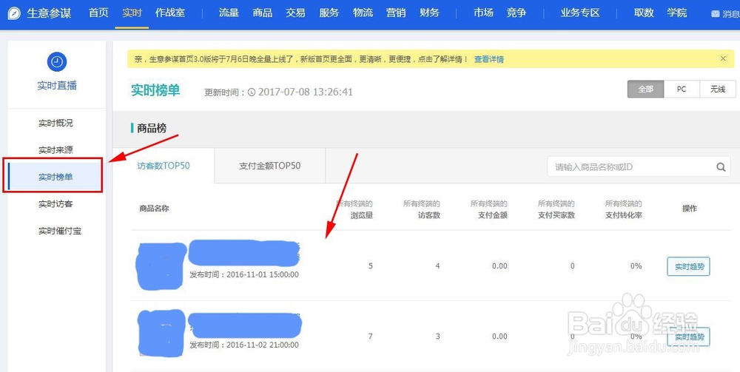Switch terminal filter to PC
This screenshot has height=372, width=740.
pos(682,89)
